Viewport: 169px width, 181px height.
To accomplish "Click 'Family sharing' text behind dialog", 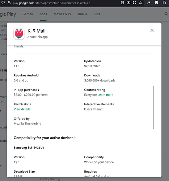I will (x=50, y=179).
